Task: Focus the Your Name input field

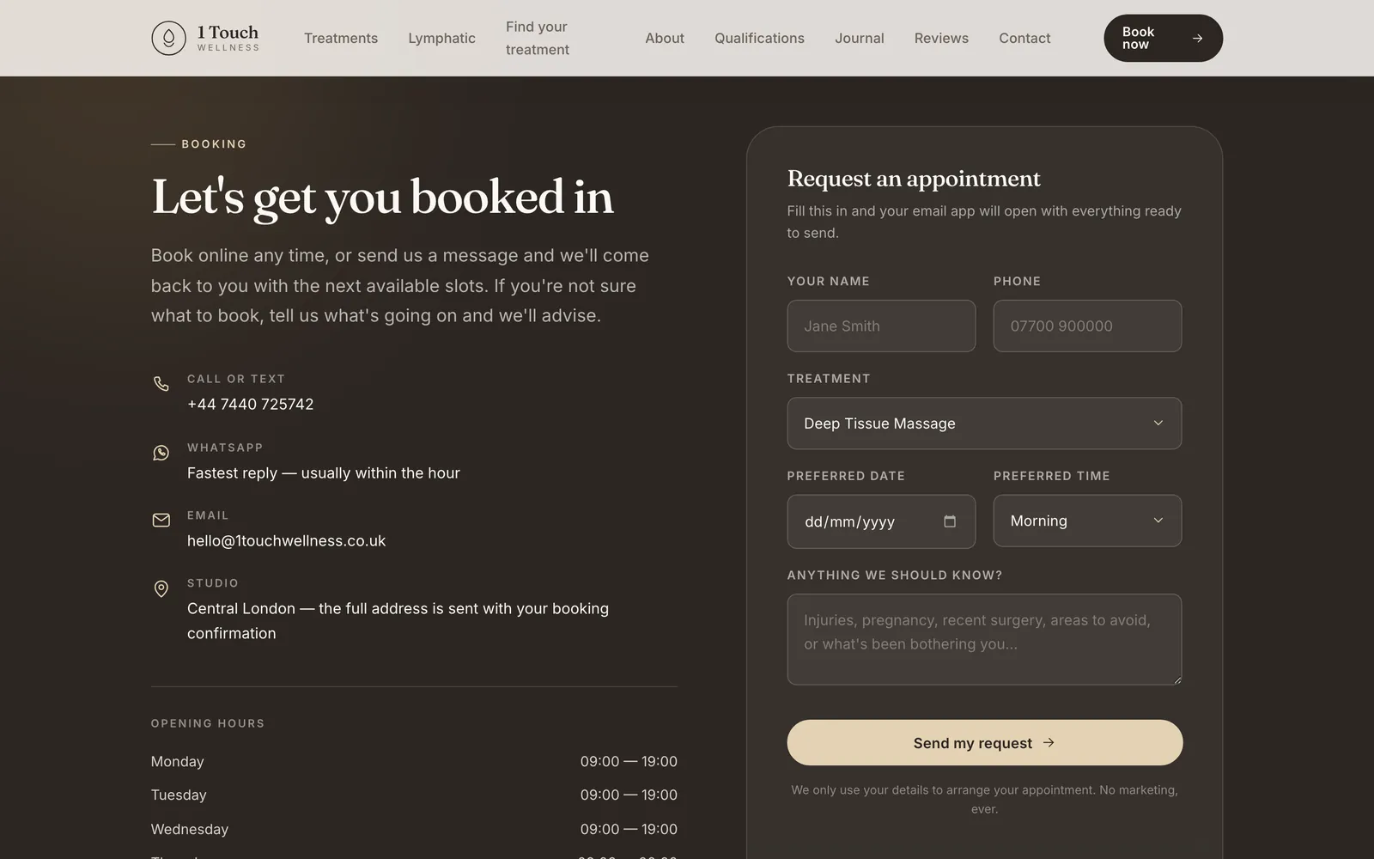Action: 881,326
